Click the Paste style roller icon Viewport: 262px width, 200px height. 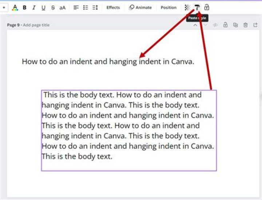pos(197,8)
